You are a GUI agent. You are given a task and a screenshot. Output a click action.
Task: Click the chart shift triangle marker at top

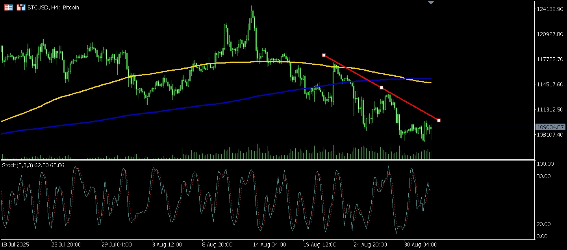[x=431, y=3]
